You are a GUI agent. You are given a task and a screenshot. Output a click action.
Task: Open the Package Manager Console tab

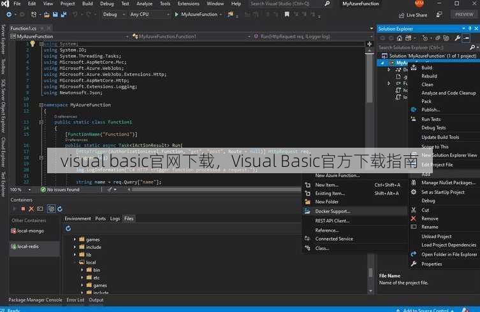click(35, 300)
